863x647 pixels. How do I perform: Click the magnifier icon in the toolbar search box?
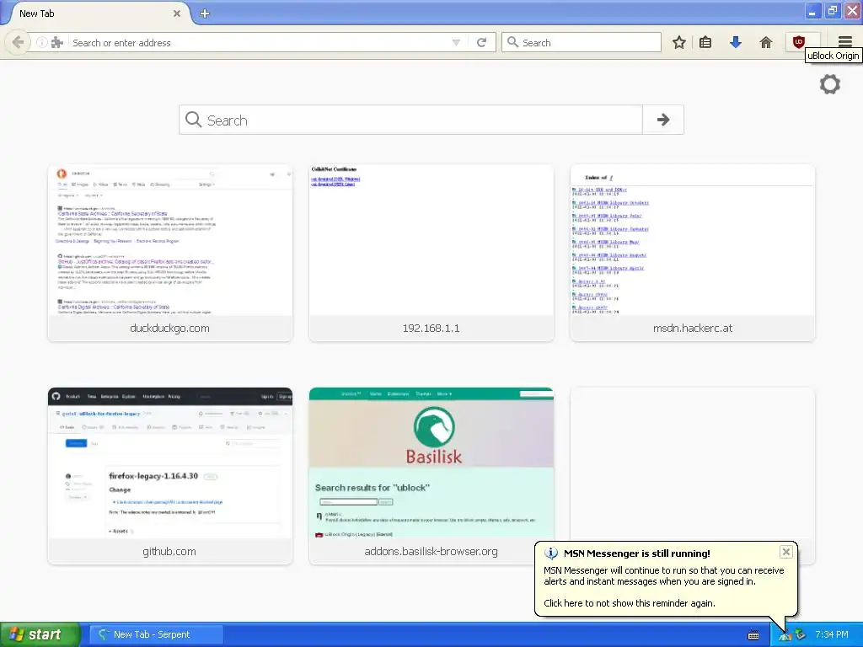(x=512, y=42)
